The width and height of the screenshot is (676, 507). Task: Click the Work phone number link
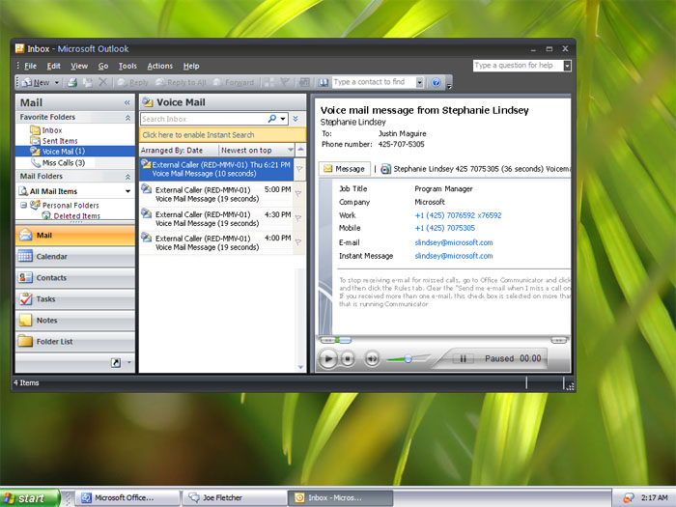(458, 215)
